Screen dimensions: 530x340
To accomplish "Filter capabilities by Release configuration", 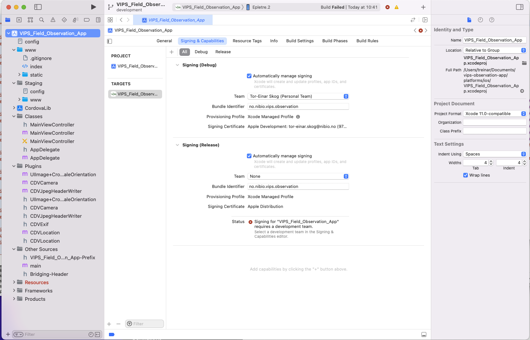I will pos(223,52).
